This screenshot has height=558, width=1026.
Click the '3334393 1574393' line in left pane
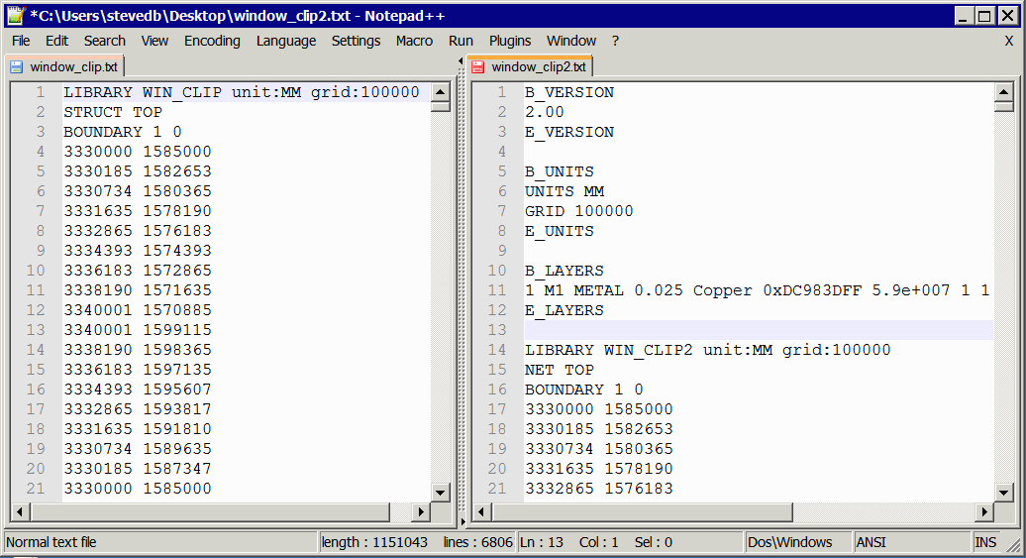(x=138, y=251)
